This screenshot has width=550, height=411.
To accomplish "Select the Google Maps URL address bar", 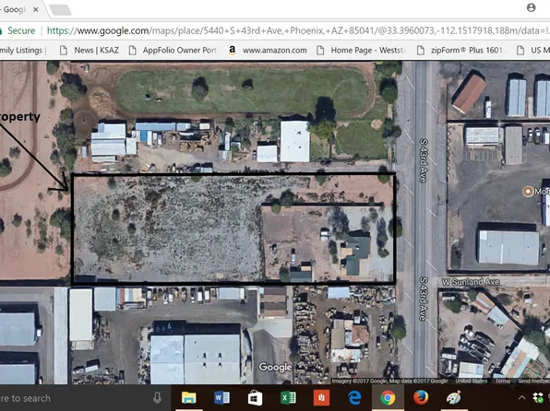I will pos(298,30).
